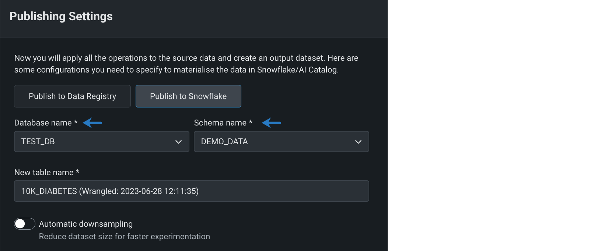Click the chevron in the TEST_DB dropdown

click(179, 142)
